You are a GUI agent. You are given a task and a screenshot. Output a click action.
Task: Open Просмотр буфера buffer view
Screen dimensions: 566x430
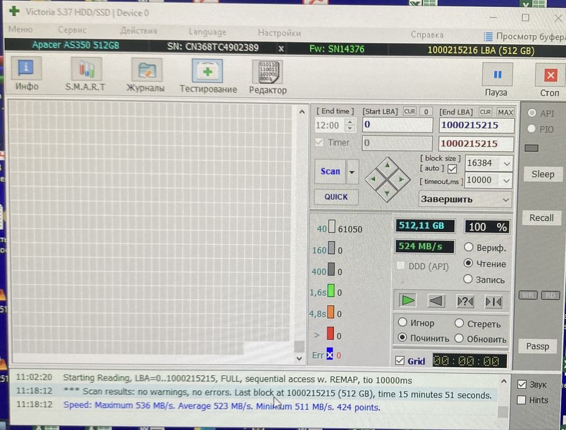tap(525, 37)
